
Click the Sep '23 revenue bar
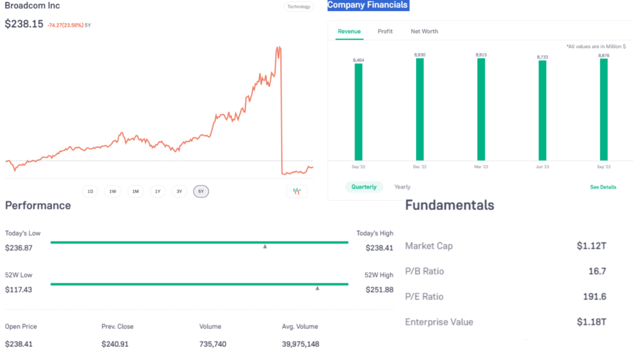604,109
